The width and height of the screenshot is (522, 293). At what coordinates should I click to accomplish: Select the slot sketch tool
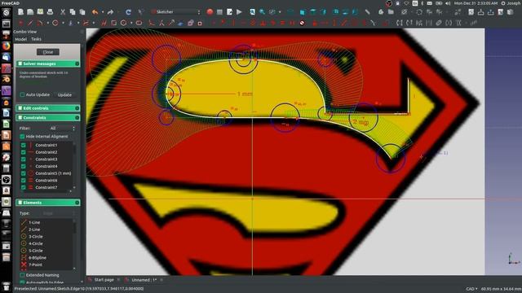point(139,23)
